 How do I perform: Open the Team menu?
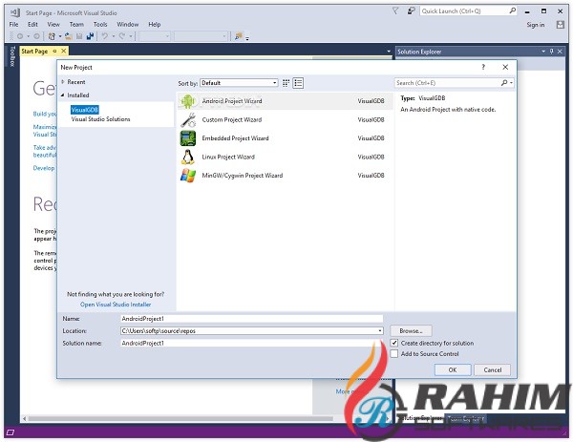[x=76, y=25]
